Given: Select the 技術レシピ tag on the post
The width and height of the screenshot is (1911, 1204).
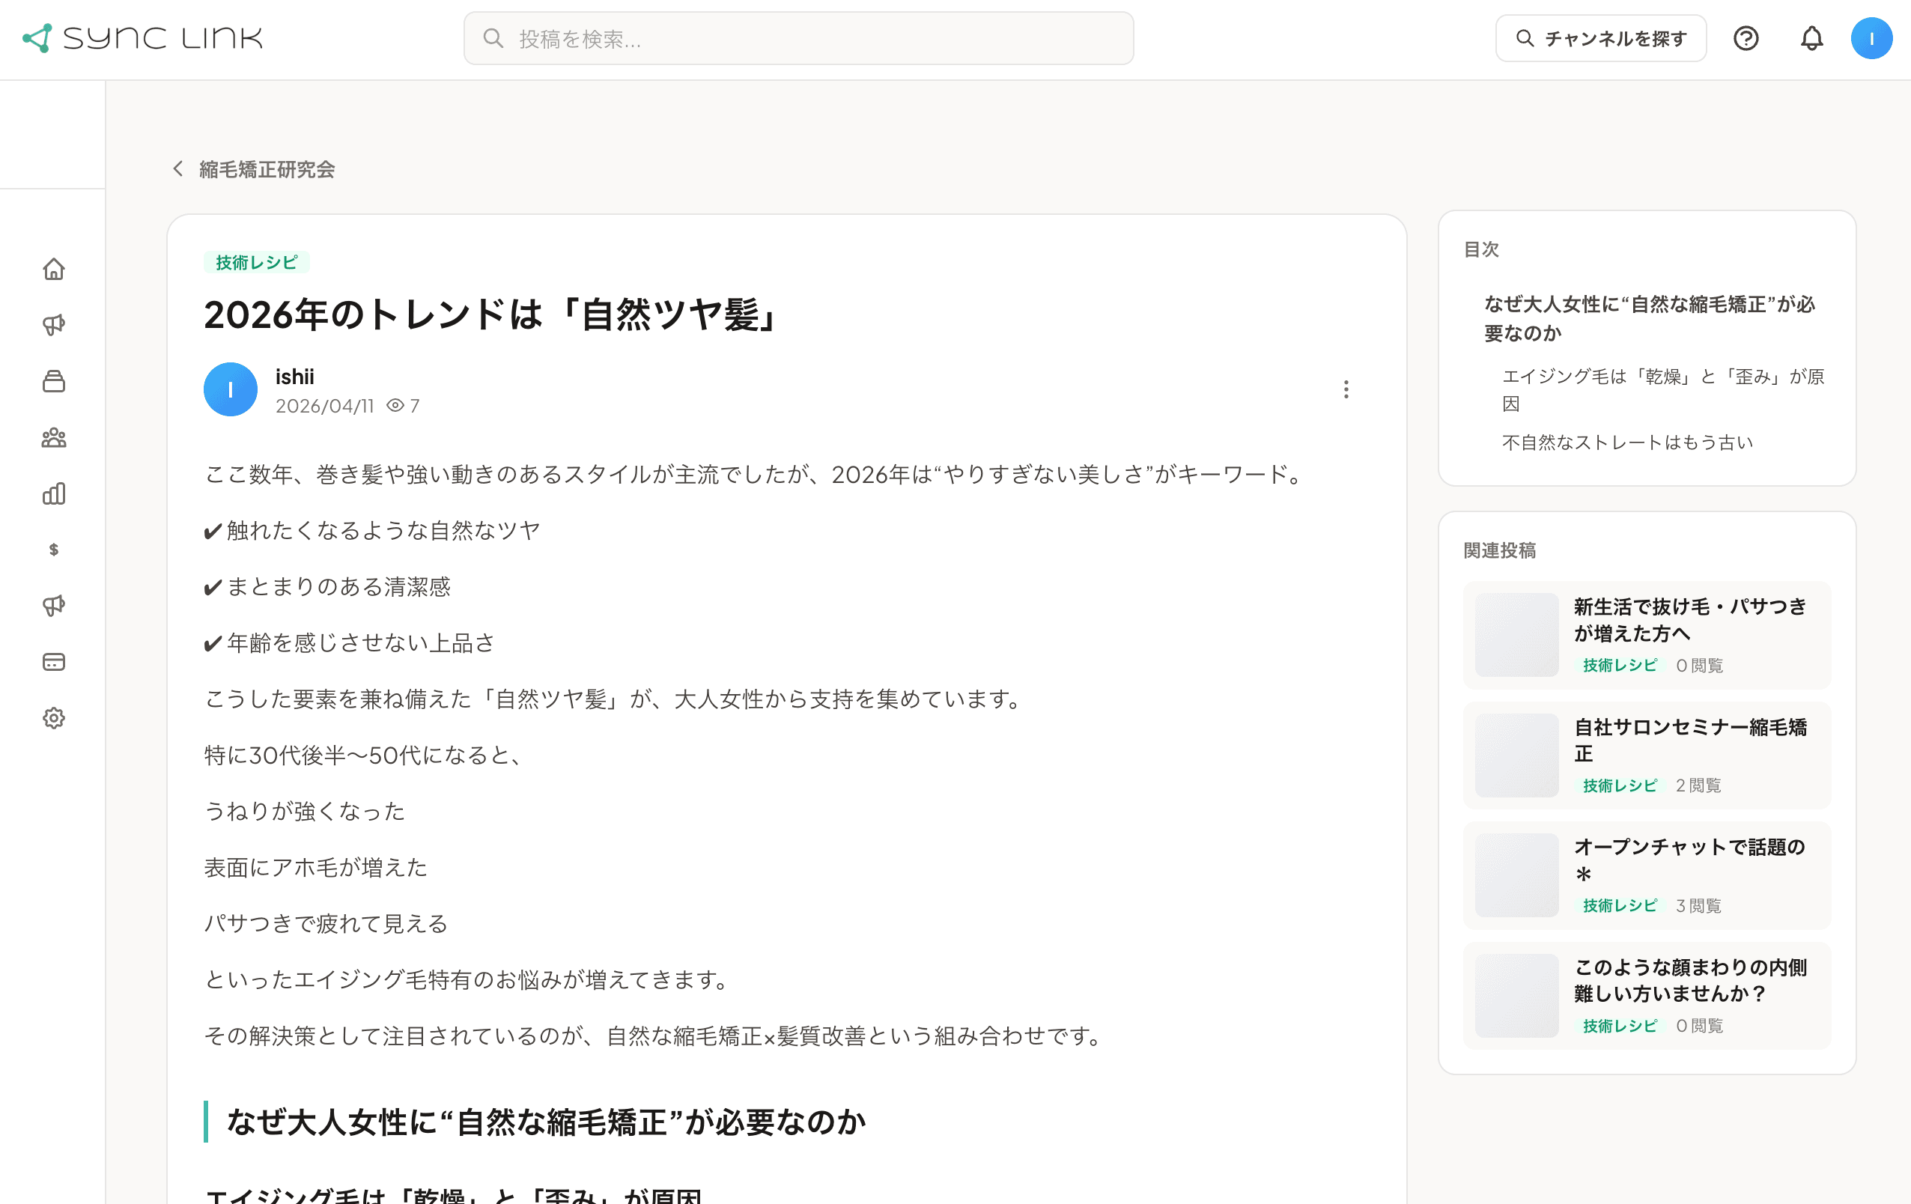Looking at the screenshot, I should pyautogui.click(x=256, y=262).
